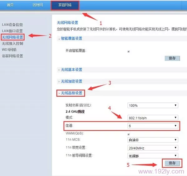Click the 无线网络设置 page heading
This screenshot has height=176, width=187.
coord(68,23)
